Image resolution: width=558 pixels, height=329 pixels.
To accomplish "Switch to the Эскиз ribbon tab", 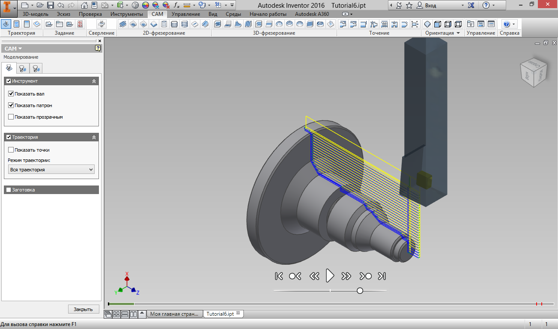I will pyautogui.click(x=63, y=14).
